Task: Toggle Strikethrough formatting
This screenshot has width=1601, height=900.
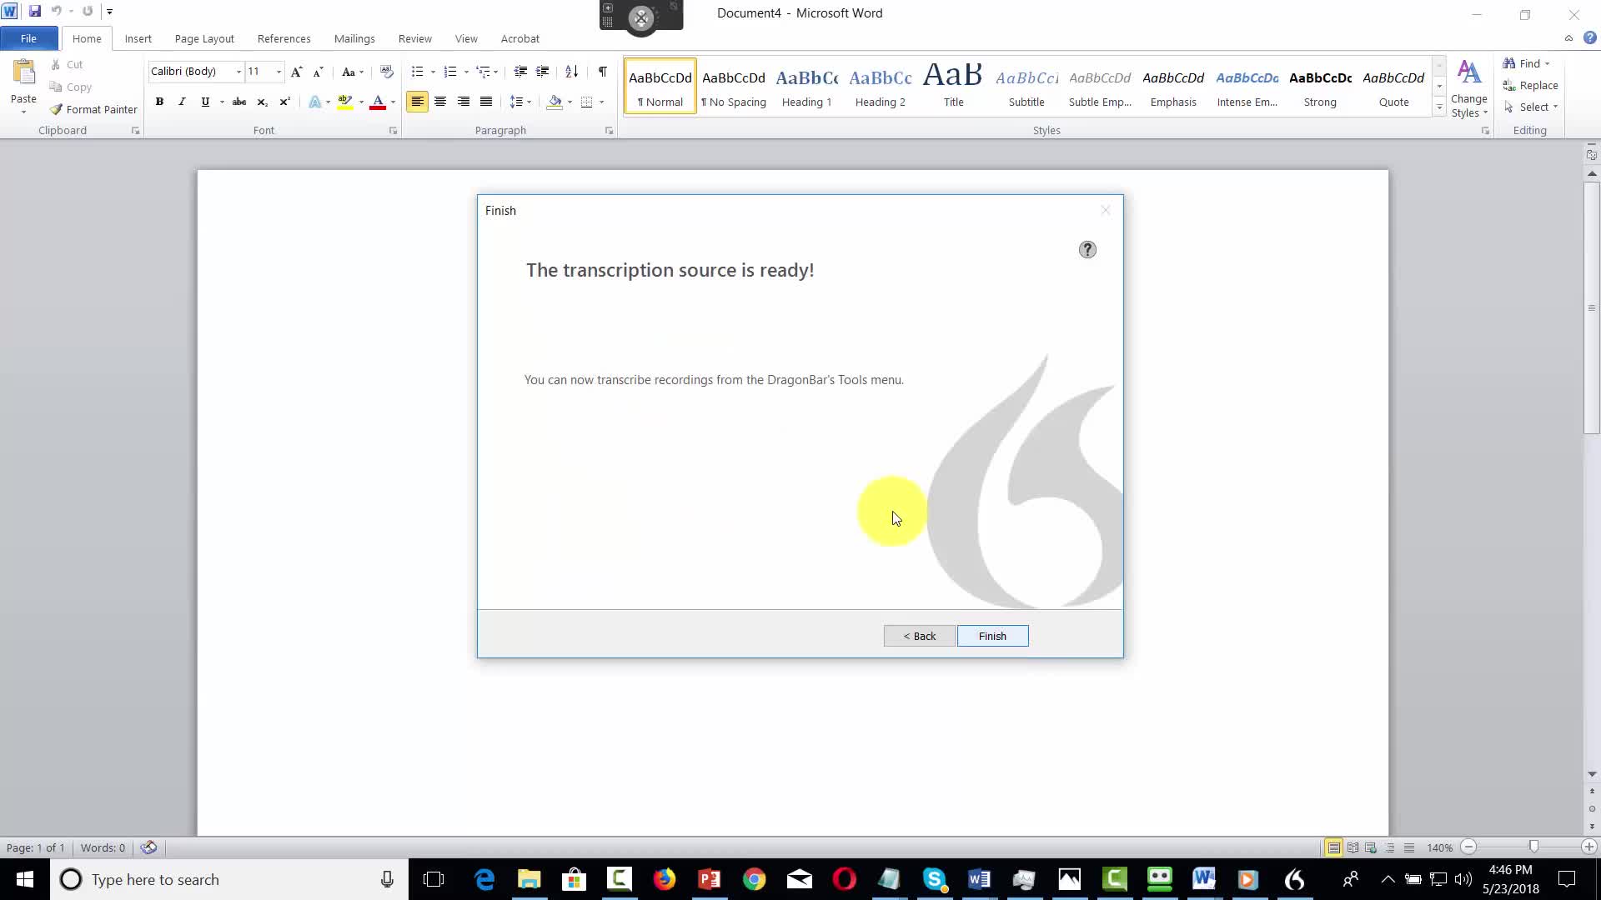Action: pyautogui.click(x=239, y=102)
